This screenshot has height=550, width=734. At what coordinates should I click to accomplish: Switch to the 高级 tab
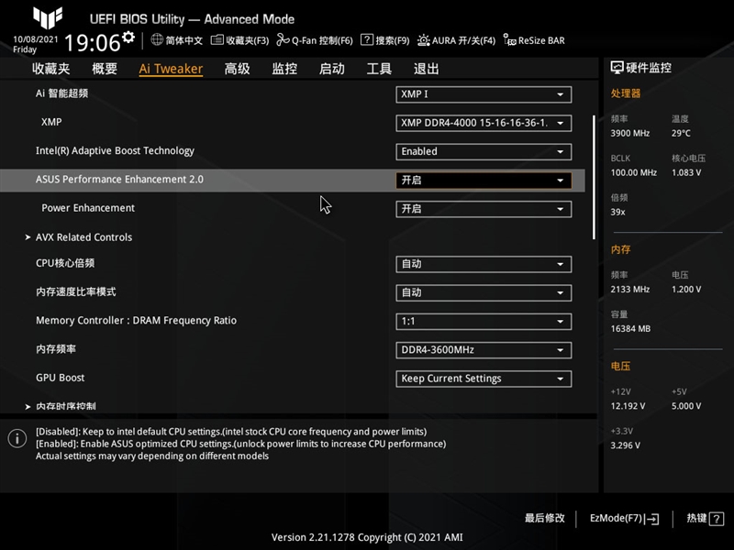click(237, 69)
